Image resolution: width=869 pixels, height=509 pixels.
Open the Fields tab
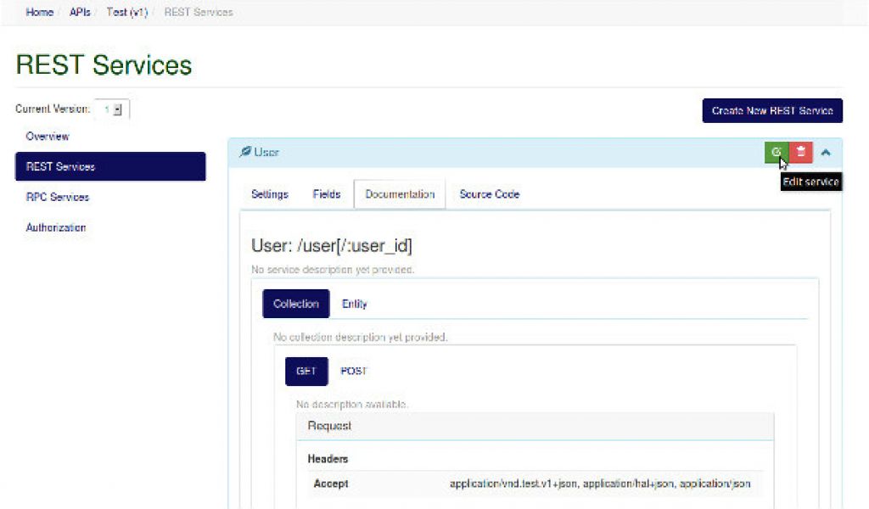327,194
